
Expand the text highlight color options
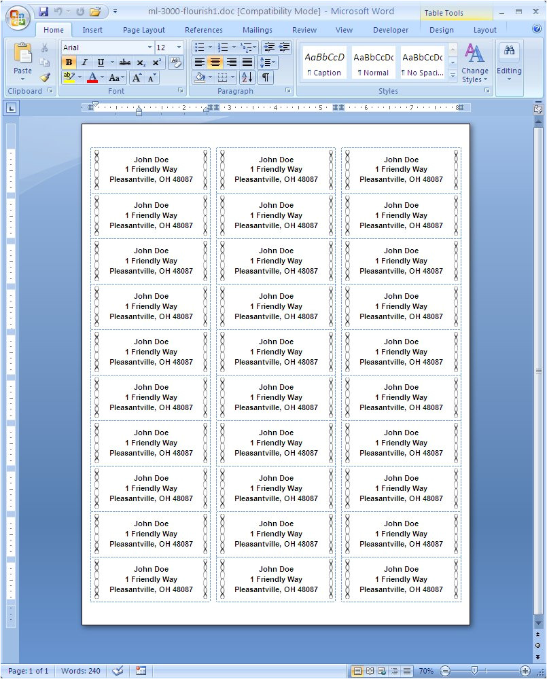click(80, 77)
